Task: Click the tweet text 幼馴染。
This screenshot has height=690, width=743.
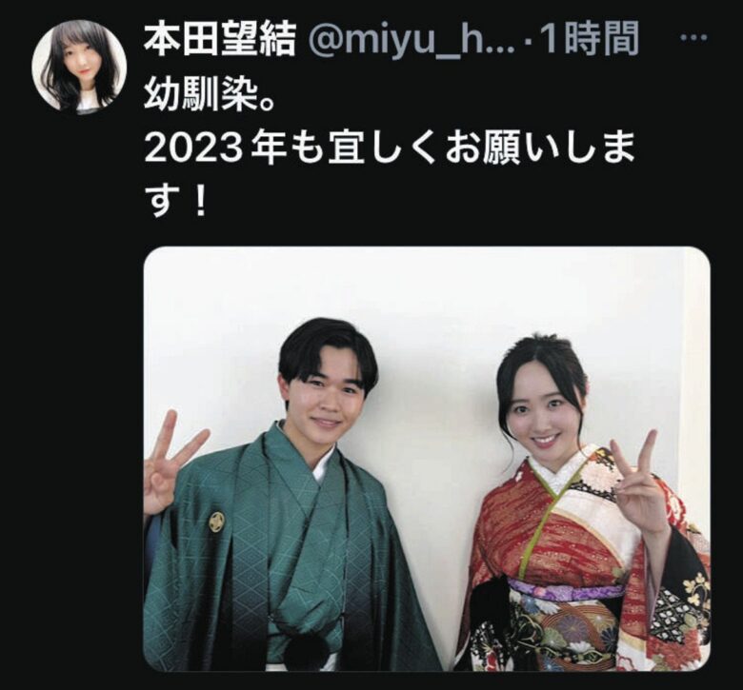Action: click(209, 94)
